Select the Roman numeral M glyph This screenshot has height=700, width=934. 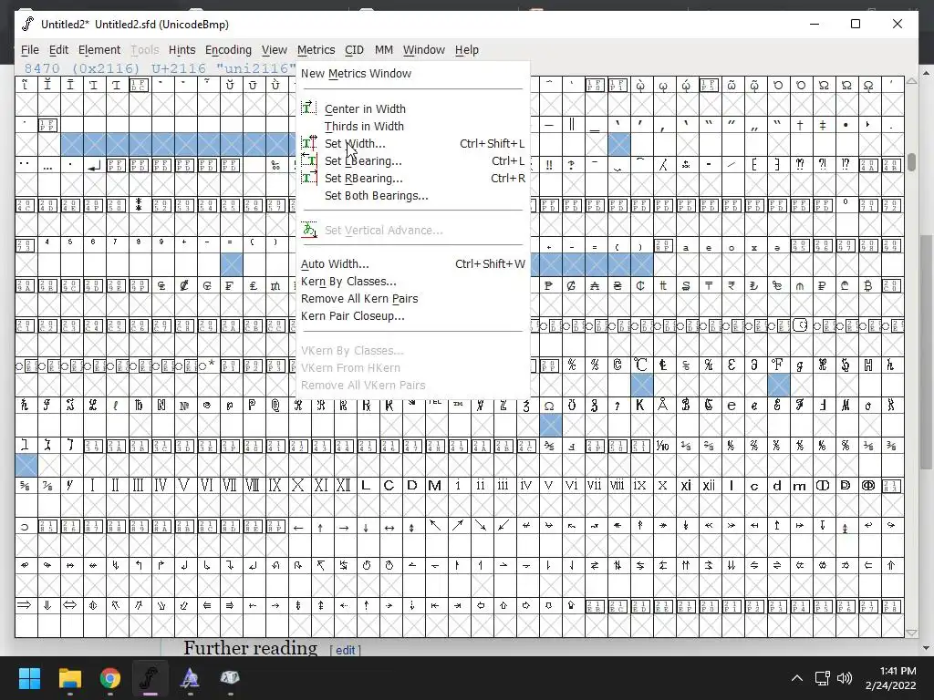pos(435,486)
